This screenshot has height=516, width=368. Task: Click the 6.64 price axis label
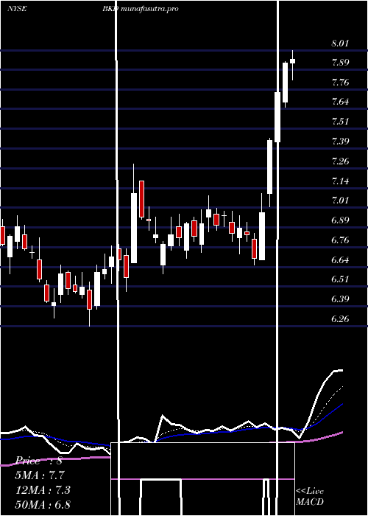(340, 260)
